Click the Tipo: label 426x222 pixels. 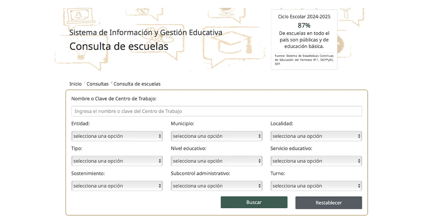click(77, 148)
